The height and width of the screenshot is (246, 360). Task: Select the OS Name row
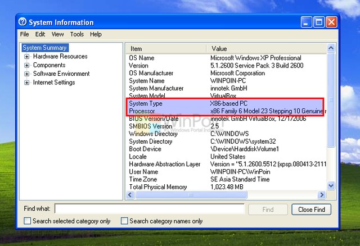pos(226,58)
